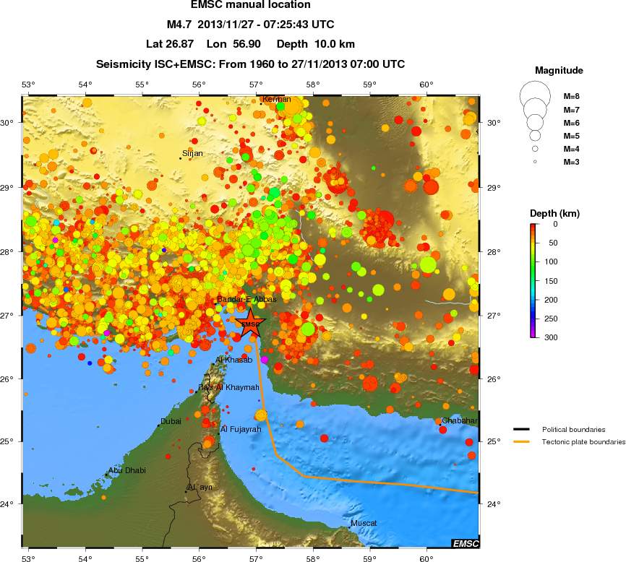Image resolution: width=626 pixels, height=562 pixels.
Task: Click the M=8 magnitude legend circle
Action: pos(535,96)
